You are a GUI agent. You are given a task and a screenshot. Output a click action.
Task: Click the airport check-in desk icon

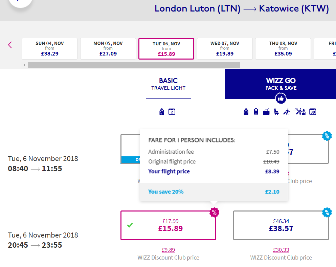[299, 112]
